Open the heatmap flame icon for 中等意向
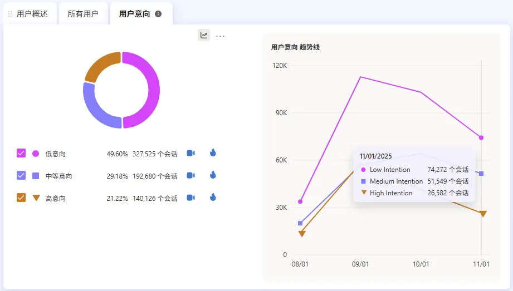Viewport: 513px width, 291px height. 213,175
